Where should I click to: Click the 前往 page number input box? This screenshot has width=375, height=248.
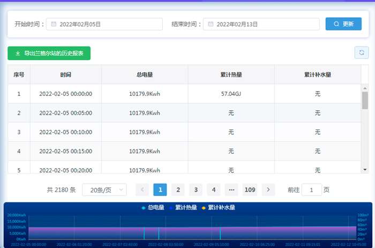[312, 190]
